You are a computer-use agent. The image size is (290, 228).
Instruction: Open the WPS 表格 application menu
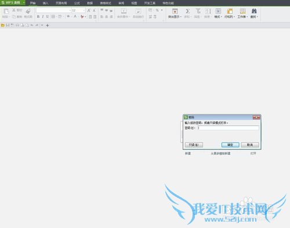coord(13,3)
